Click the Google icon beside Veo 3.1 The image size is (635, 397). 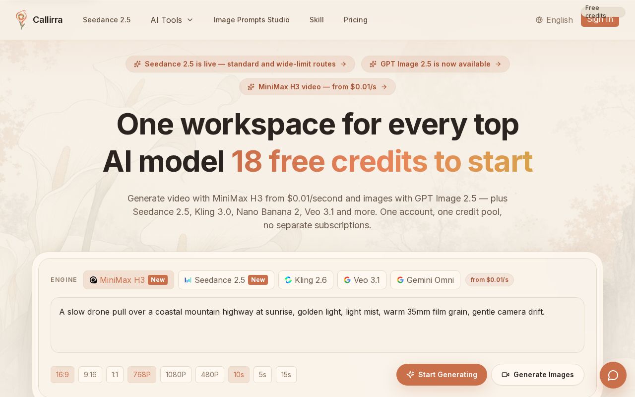tap(347, 280)
